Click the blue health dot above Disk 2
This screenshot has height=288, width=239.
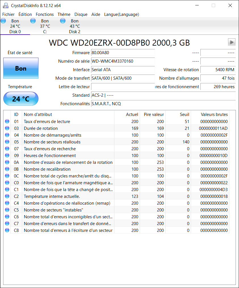coord(63,21)
